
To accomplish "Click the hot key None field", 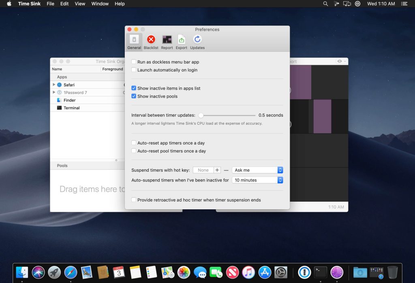I will click(x=203, y=170).
